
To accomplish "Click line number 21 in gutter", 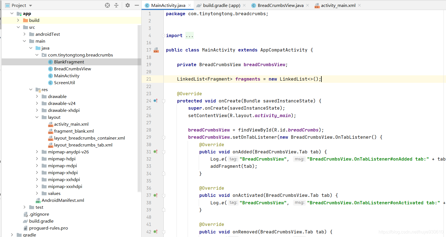I will tap(149, 79).
